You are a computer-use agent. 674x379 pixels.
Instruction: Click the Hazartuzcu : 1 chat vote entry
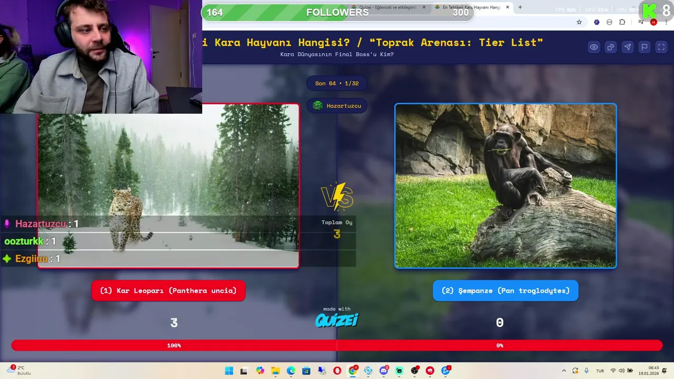41,224
